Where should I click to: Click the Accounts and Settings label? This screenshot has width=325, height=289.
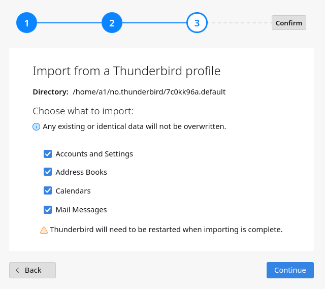pos(94,154)
